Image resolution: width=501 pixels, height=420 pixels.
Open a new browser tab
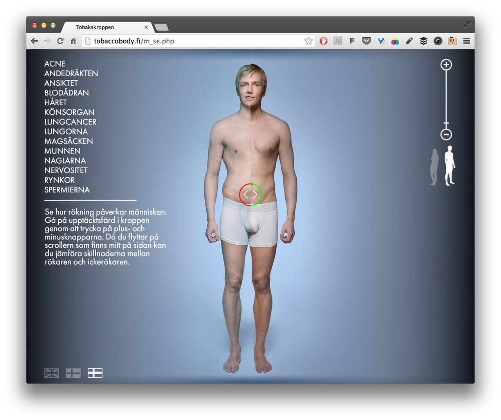[x=161, y=27]
